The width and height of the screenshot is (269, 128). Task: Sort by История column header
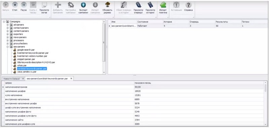176,22
